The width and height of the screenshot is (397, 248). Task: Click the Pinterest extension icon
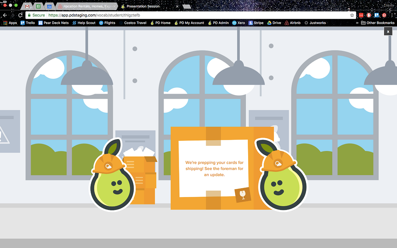(x=384, y=15)
